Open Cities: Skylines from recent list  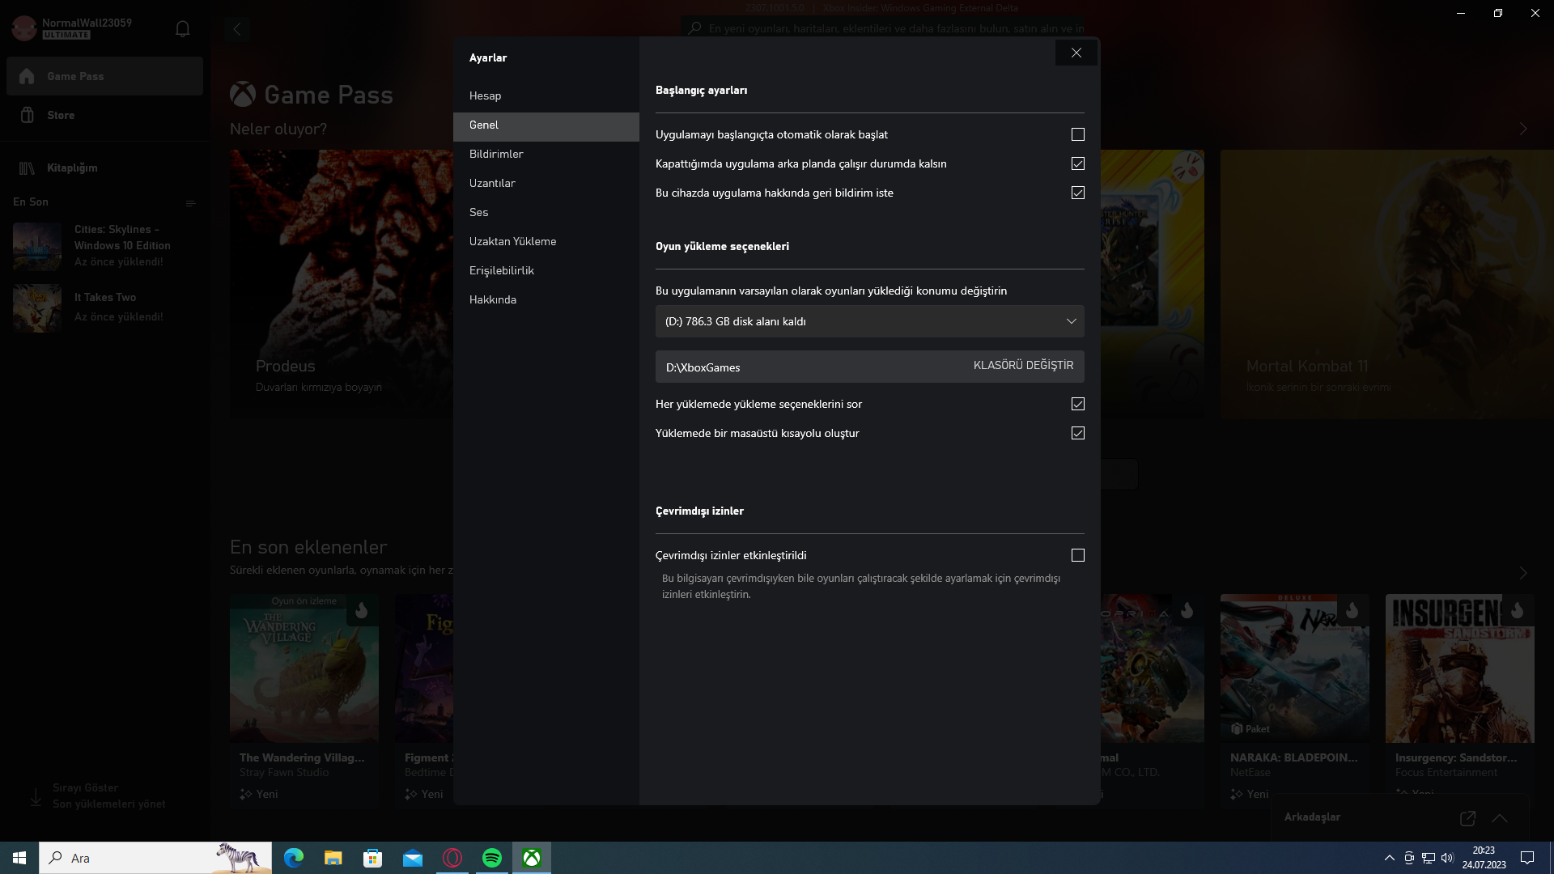coord(105,245)
